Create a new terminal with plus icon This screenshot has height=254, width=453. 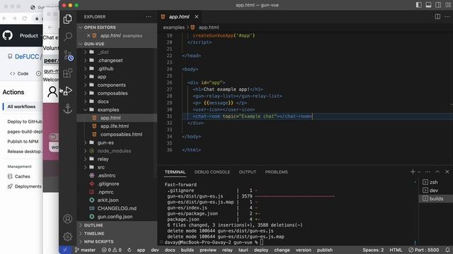click(x=413, y=172)
